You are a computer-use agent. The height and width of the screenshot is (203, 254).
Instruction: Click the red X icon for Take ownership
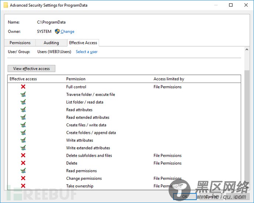pyautogui.click(x=23, y=186)
